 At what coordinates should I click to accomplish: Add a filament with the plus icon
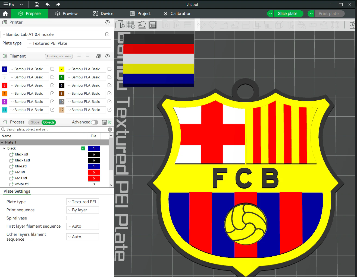click(79, 56)
